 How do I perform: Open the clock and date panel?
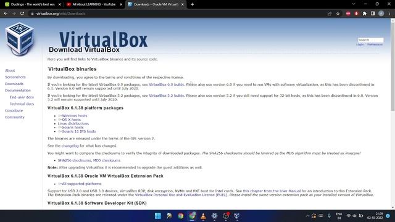pos(375,216)
